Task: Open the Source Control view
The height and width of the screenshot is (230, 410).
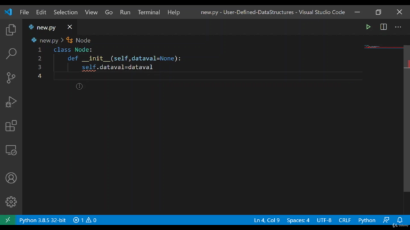Action: click(x=11, y=78)
